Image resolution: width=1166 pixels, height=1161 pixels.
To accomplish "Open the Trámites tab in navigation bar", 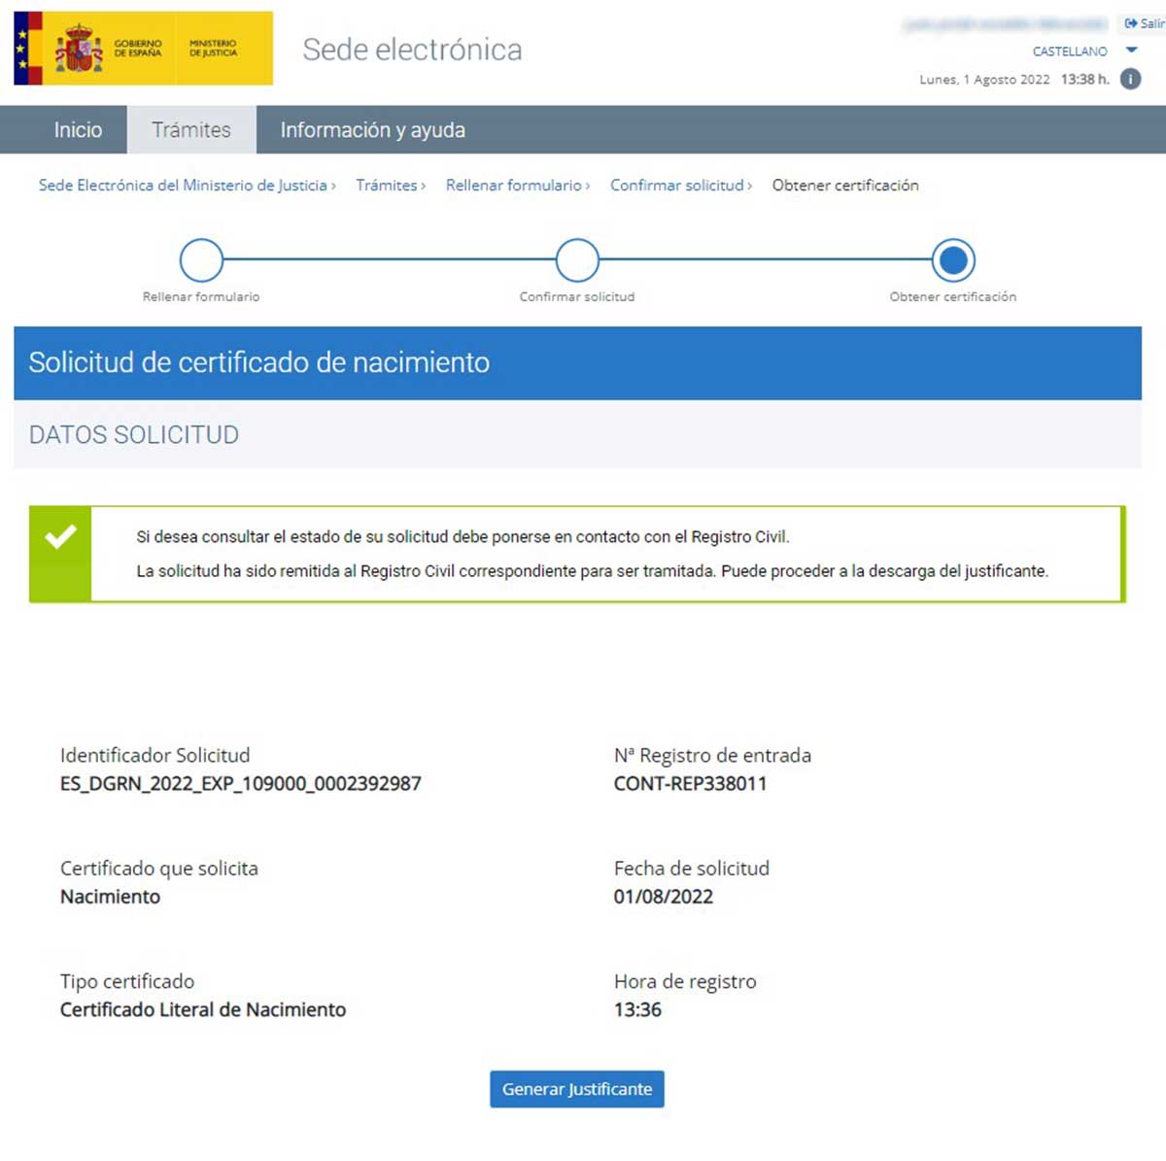I will tap(191, 130).
